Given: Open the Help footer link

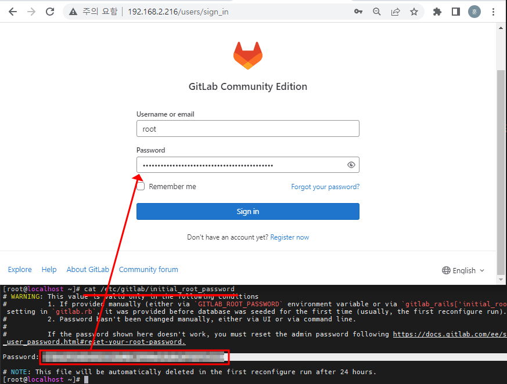Looking at the screenshot, I should 49,270.
